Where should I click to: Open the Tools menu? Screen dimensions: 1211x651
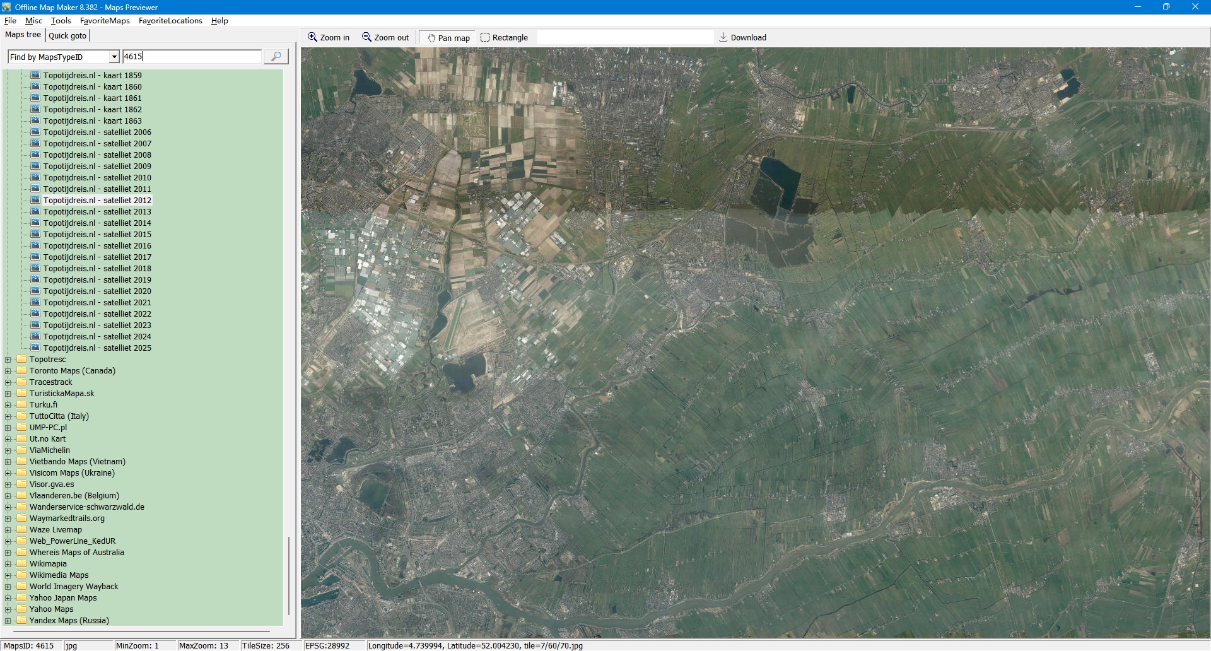click(61, 21)
